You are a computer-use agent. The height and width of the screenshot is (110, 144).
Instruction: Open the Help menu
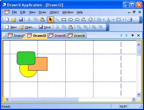tap(80, 12)
